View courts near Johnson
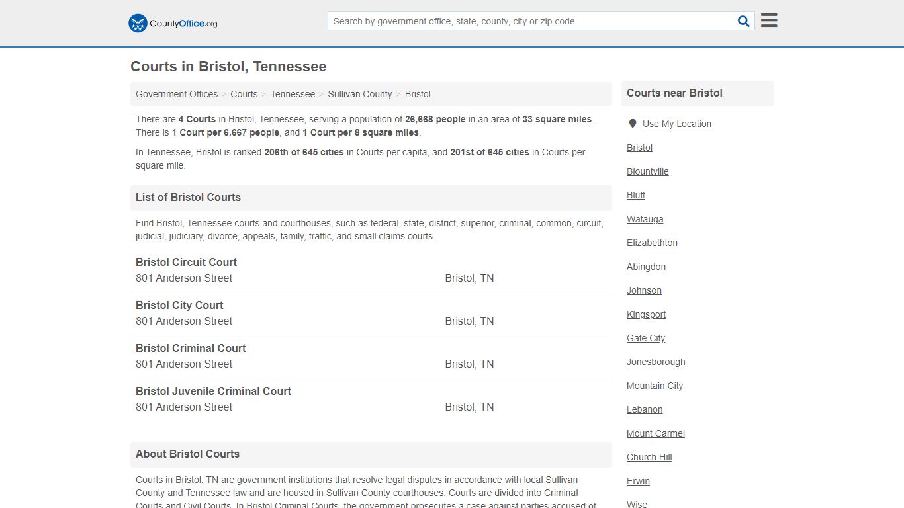Viewport: 904px width, 508px height. [x=644, y=290]
